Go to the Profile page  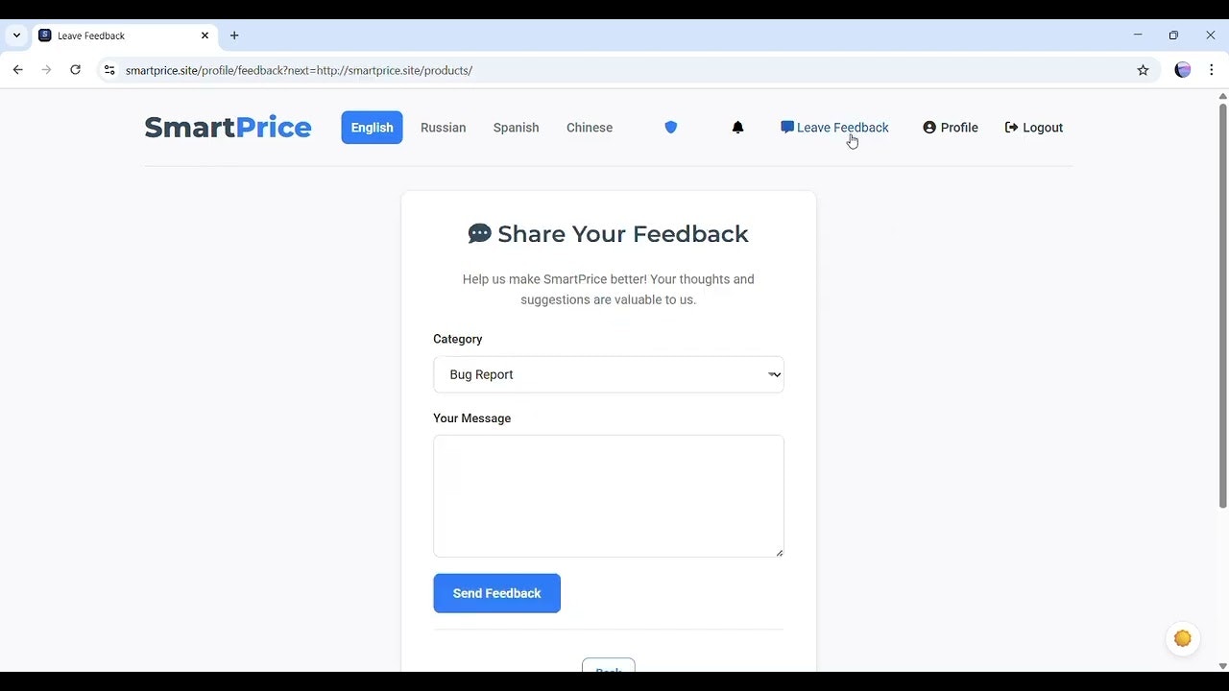951,128
